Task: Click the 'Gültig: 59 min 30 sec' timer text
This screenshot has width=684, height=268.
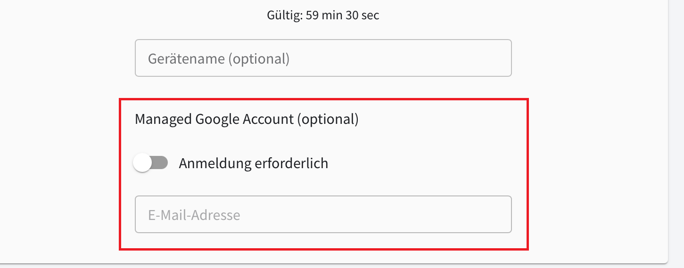Action: point(323,15)
